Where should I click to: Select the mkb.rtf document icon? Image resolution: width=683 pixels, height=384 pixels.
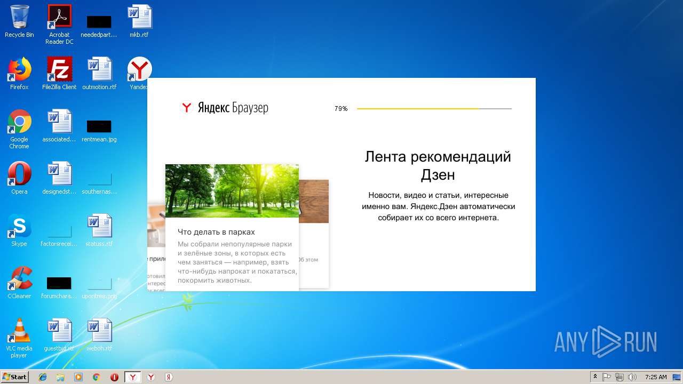tap(139, 21)
